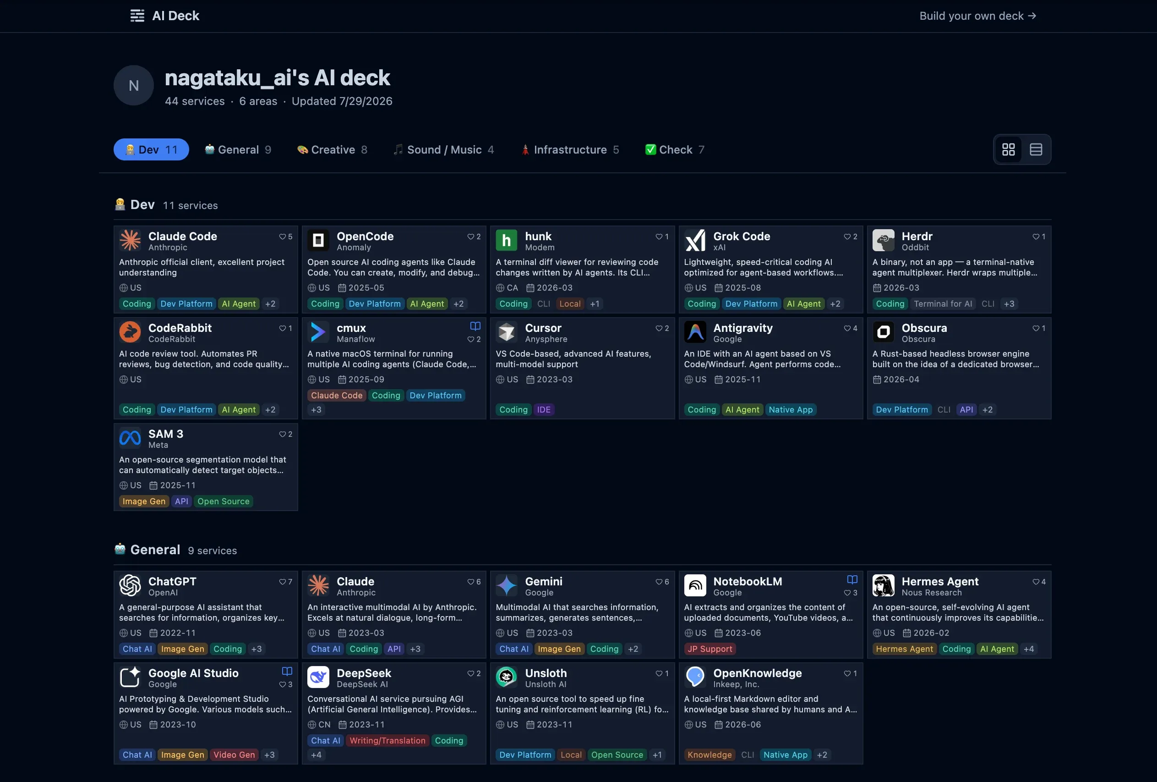Click the 'Knowledge' tag on OpenKnowledge card

pyautogui.click(x=709, y=755)
